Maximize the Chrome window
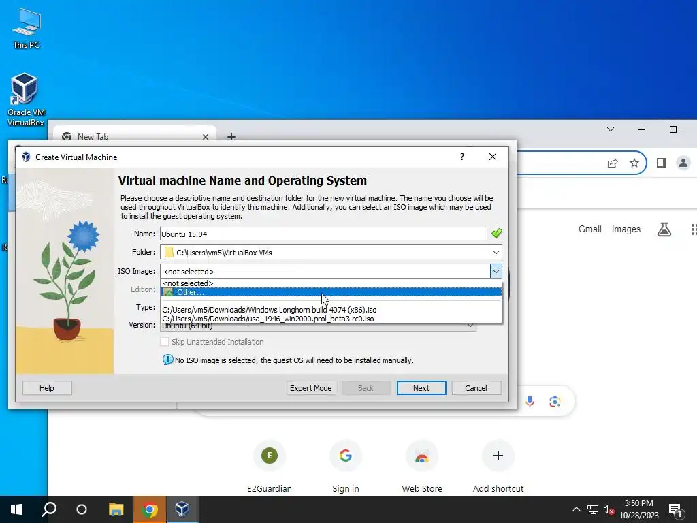Viewport: 697px width, 523px height. click(673, 129)
